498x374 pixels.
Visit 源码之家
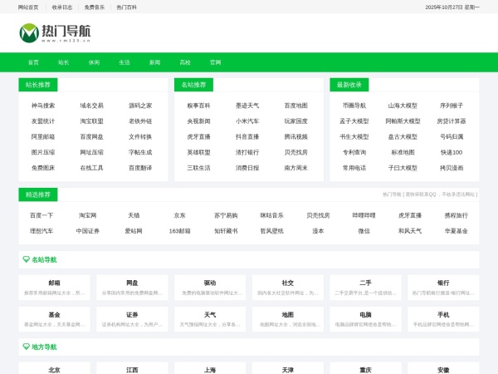(140, 106)
